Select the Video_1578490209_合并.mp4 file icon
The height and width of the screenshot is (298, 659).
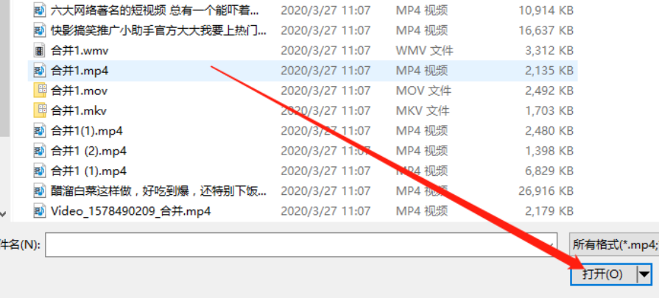[40, 210]
